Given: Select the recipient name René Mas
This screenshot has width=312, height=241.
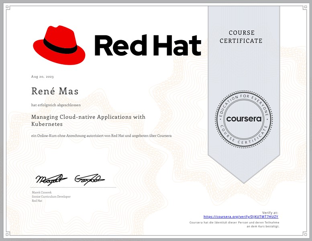Looking at the screenshot, I should point(55,91).
